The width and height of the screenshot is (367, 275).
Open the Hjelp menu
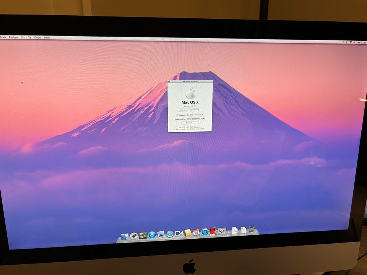47,37
